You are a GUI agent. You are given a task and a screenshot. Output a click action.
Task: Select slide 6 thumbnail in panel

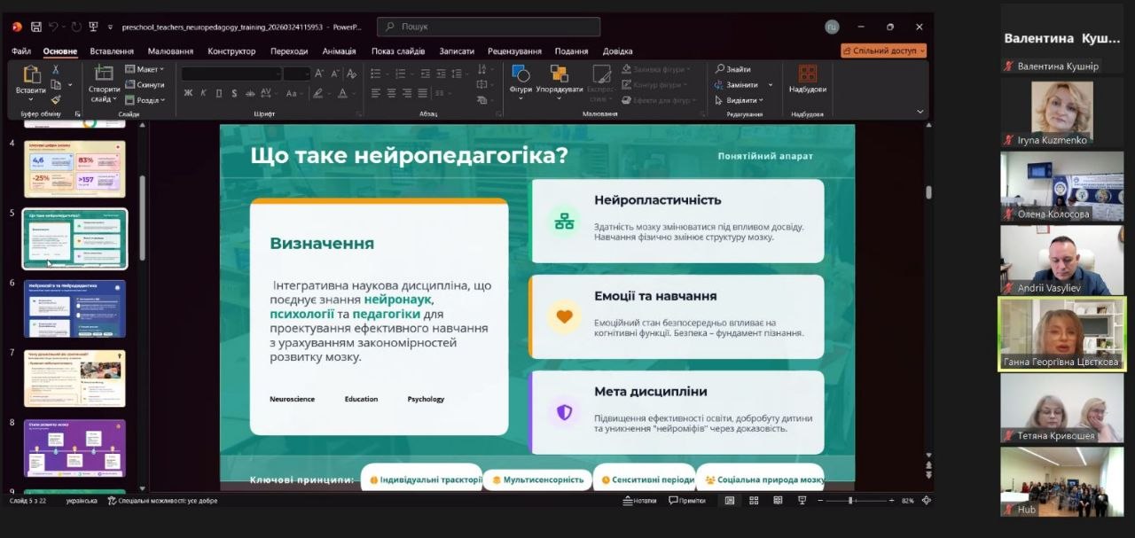tap(74, 308)
